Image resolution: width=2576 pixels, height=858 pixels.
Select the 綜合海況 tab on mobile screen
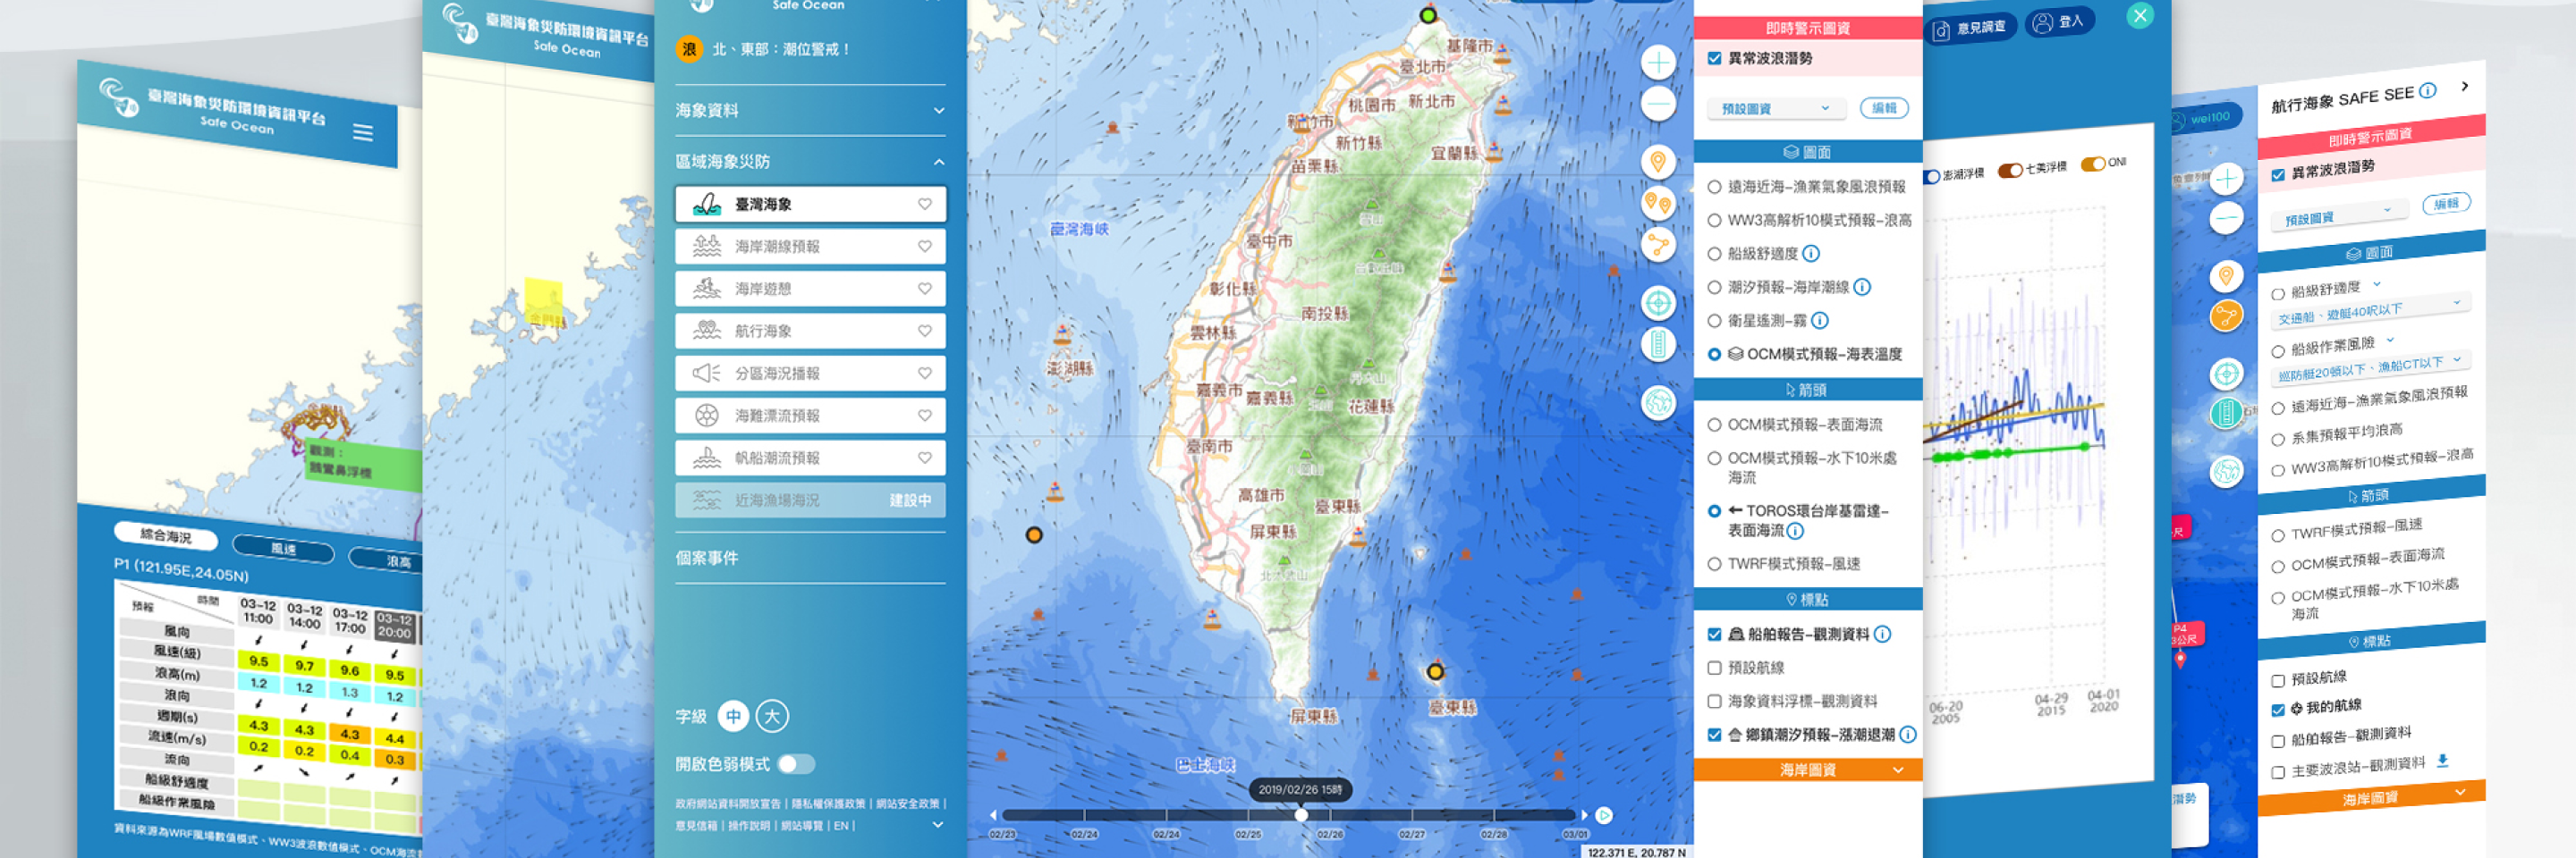(x=166, y=536)
